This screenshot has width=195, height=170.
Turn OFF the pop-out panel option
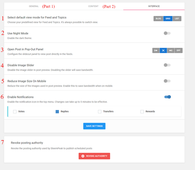[x=178, y=50]
